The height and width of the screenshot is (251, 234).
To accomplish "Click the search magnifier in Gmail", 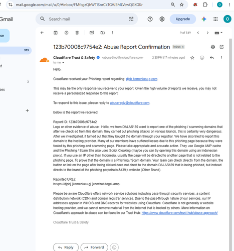I will tap(43, 19).
